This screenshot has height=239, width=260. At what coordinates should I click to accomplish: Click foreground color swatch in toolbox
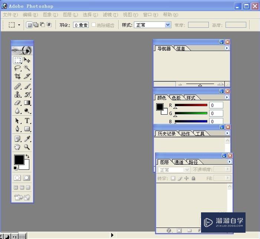click(19, 160)
